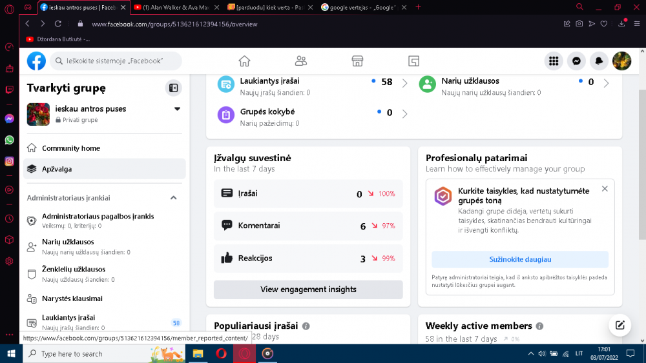Viewport: 646px width, 363px height.
Task: Open Opera easy setup icon
Action: [x=637, y=24]
